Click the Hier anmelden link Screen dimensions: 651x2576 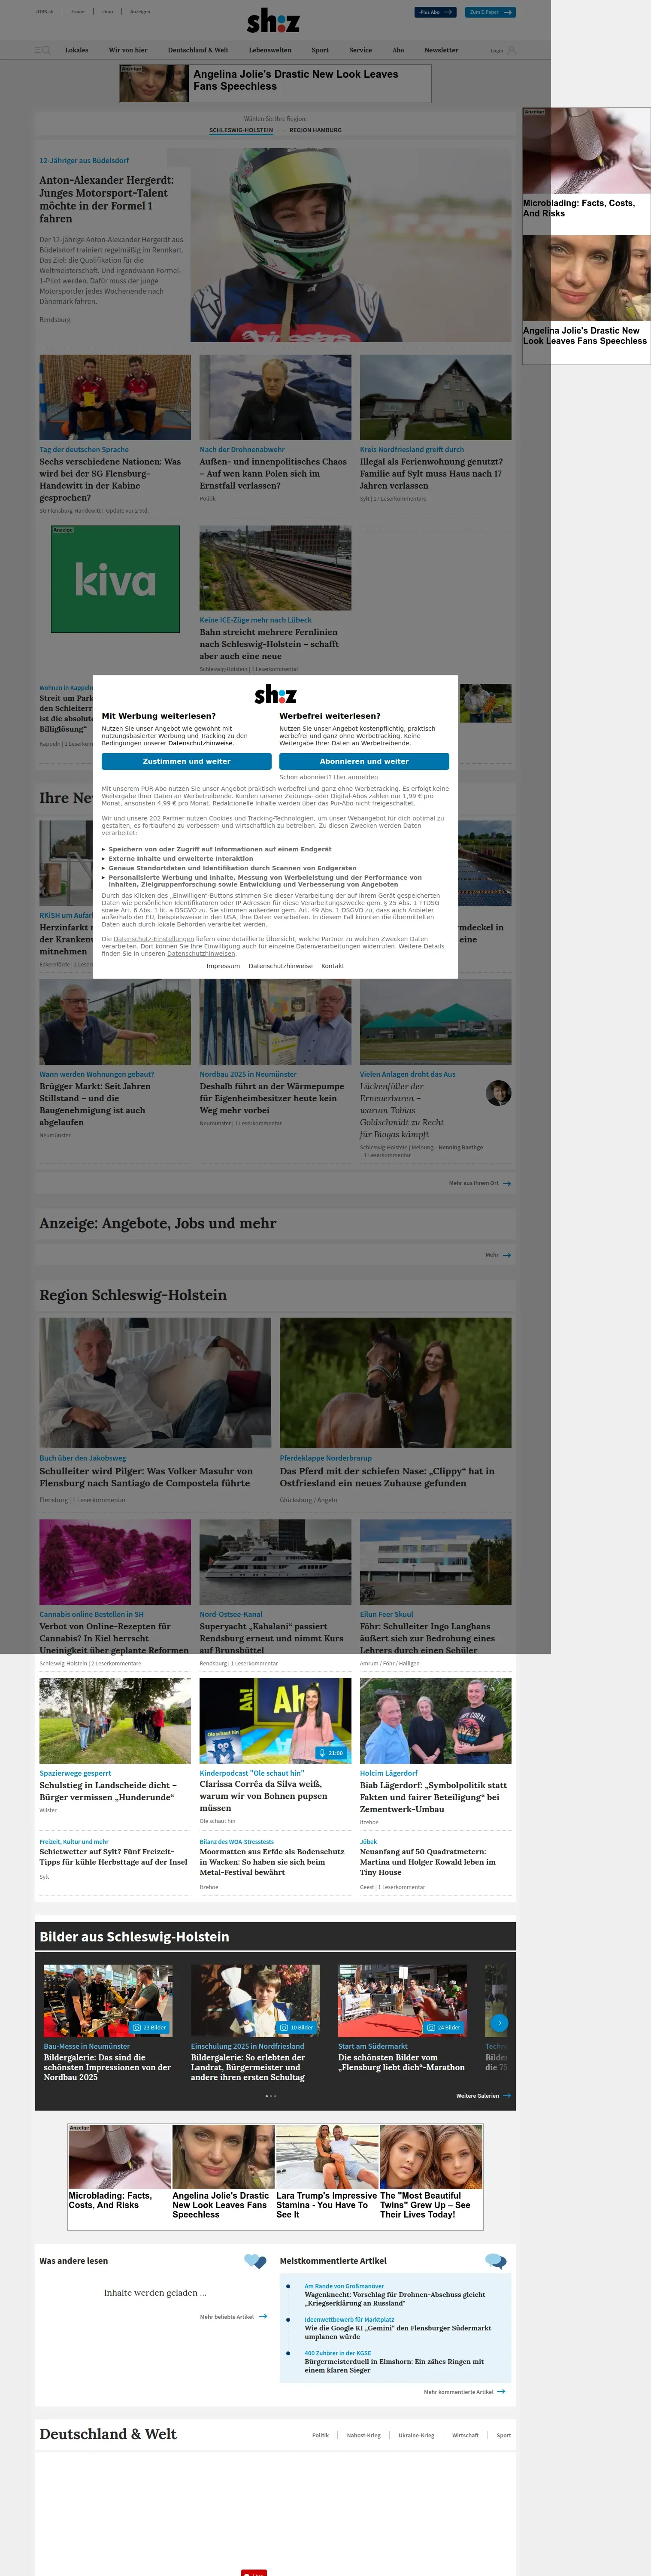[x=356, y=777]
